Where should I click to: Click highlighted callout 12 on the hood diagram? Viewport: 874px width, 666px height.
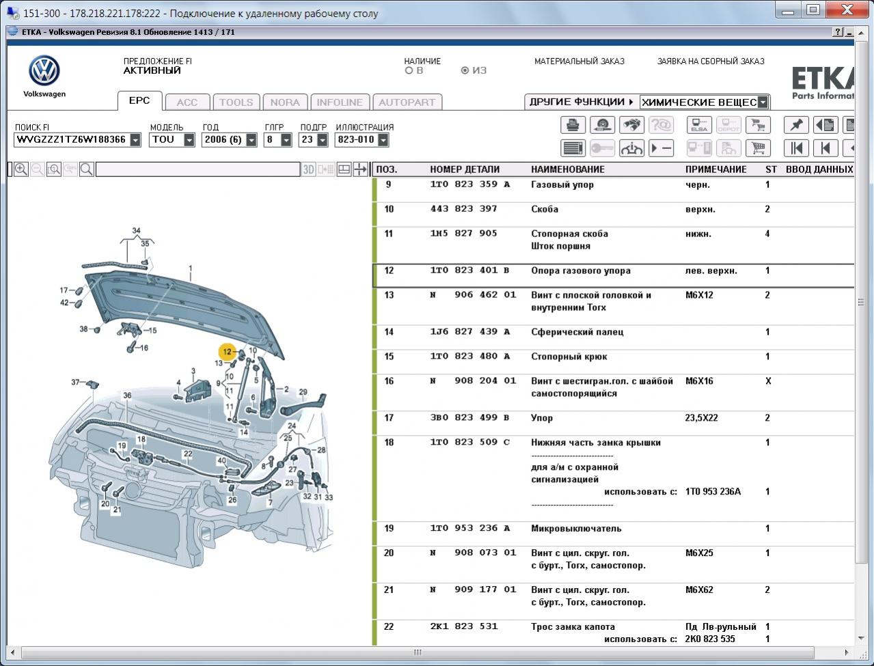(x=227, y=352)
